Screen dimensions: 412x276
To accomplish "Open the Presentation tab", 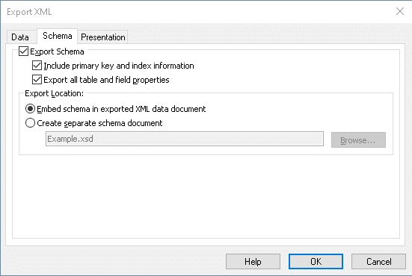I will click(x=102, y=37).
